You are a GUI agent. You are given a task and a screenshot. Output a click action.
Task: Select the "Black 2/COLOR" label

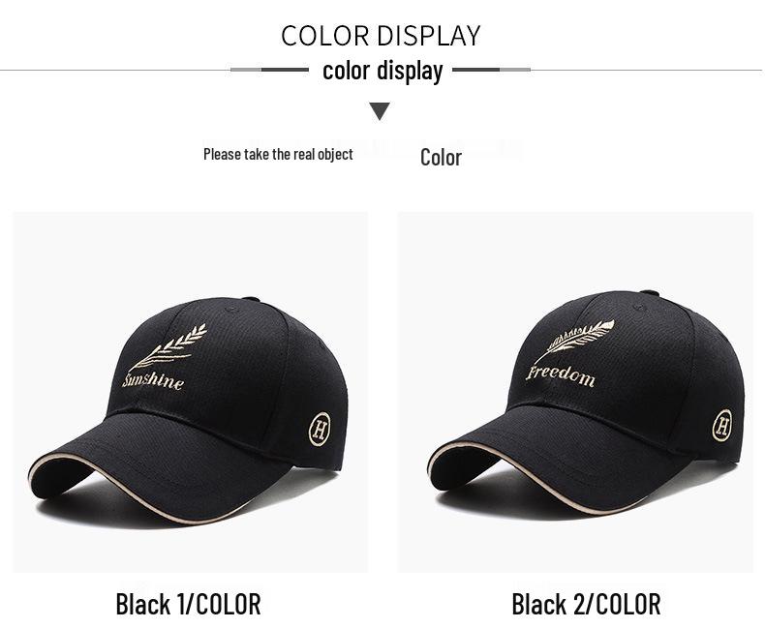pos(586,604)
